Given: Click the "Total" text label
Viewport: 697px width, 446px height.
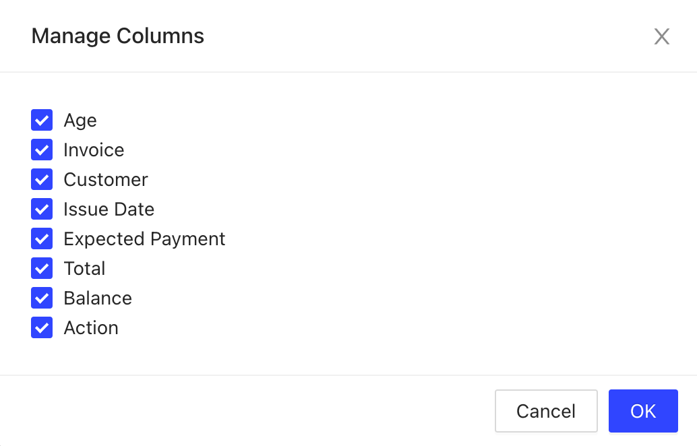Looking at the screenshot, I should [84, 269].
